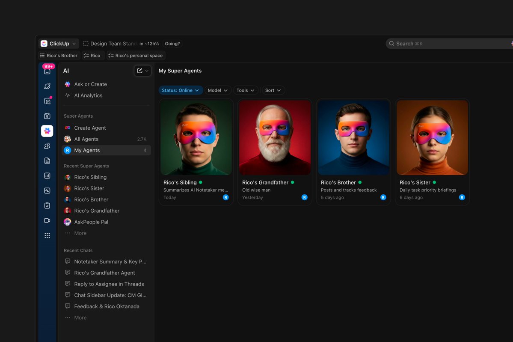Expand the chevron beside the compose icon
This screenshot has width=513, height=342.
click(147, 71)
